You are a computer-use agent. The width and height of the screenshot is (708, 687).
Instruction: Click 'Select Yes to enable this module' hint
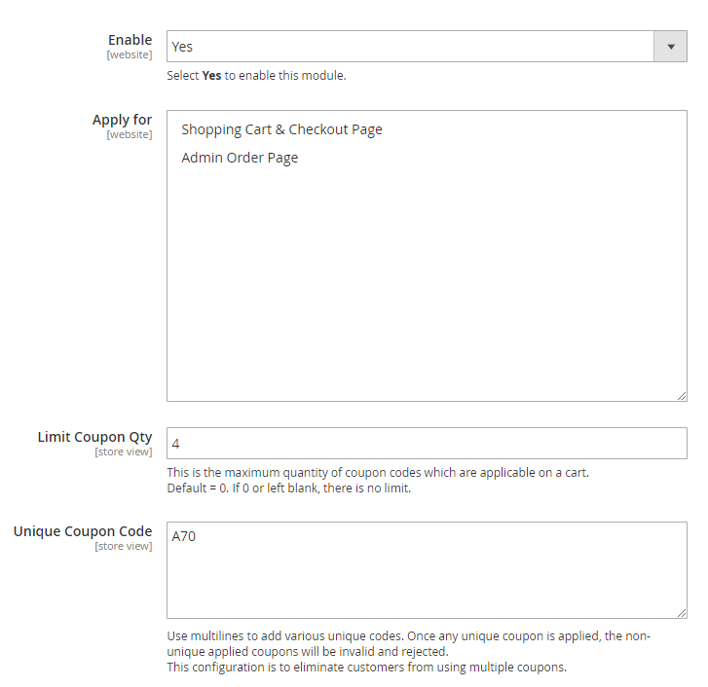click(256, 76)
